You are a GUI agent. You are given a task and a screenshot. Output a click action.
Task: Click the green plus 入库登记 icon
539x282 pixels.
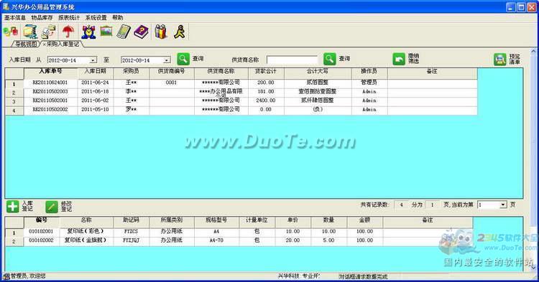pyautogui.click(x=13, y=207)
